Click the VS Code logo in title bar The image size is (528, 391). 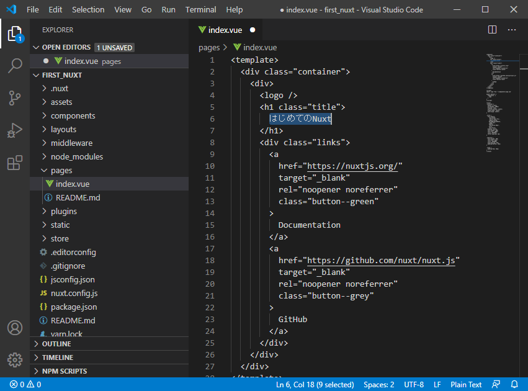pyautogui.click(x=11, y=9)
